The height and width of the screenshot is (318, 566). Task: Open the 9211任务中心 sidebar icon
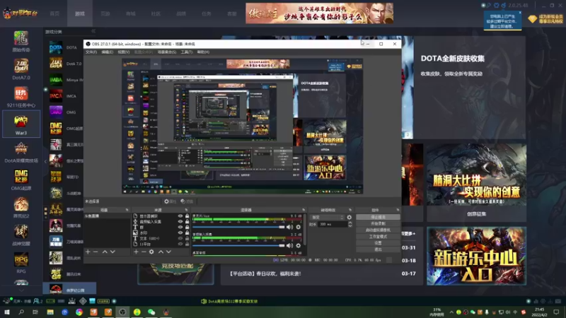[x=21, y=97]
